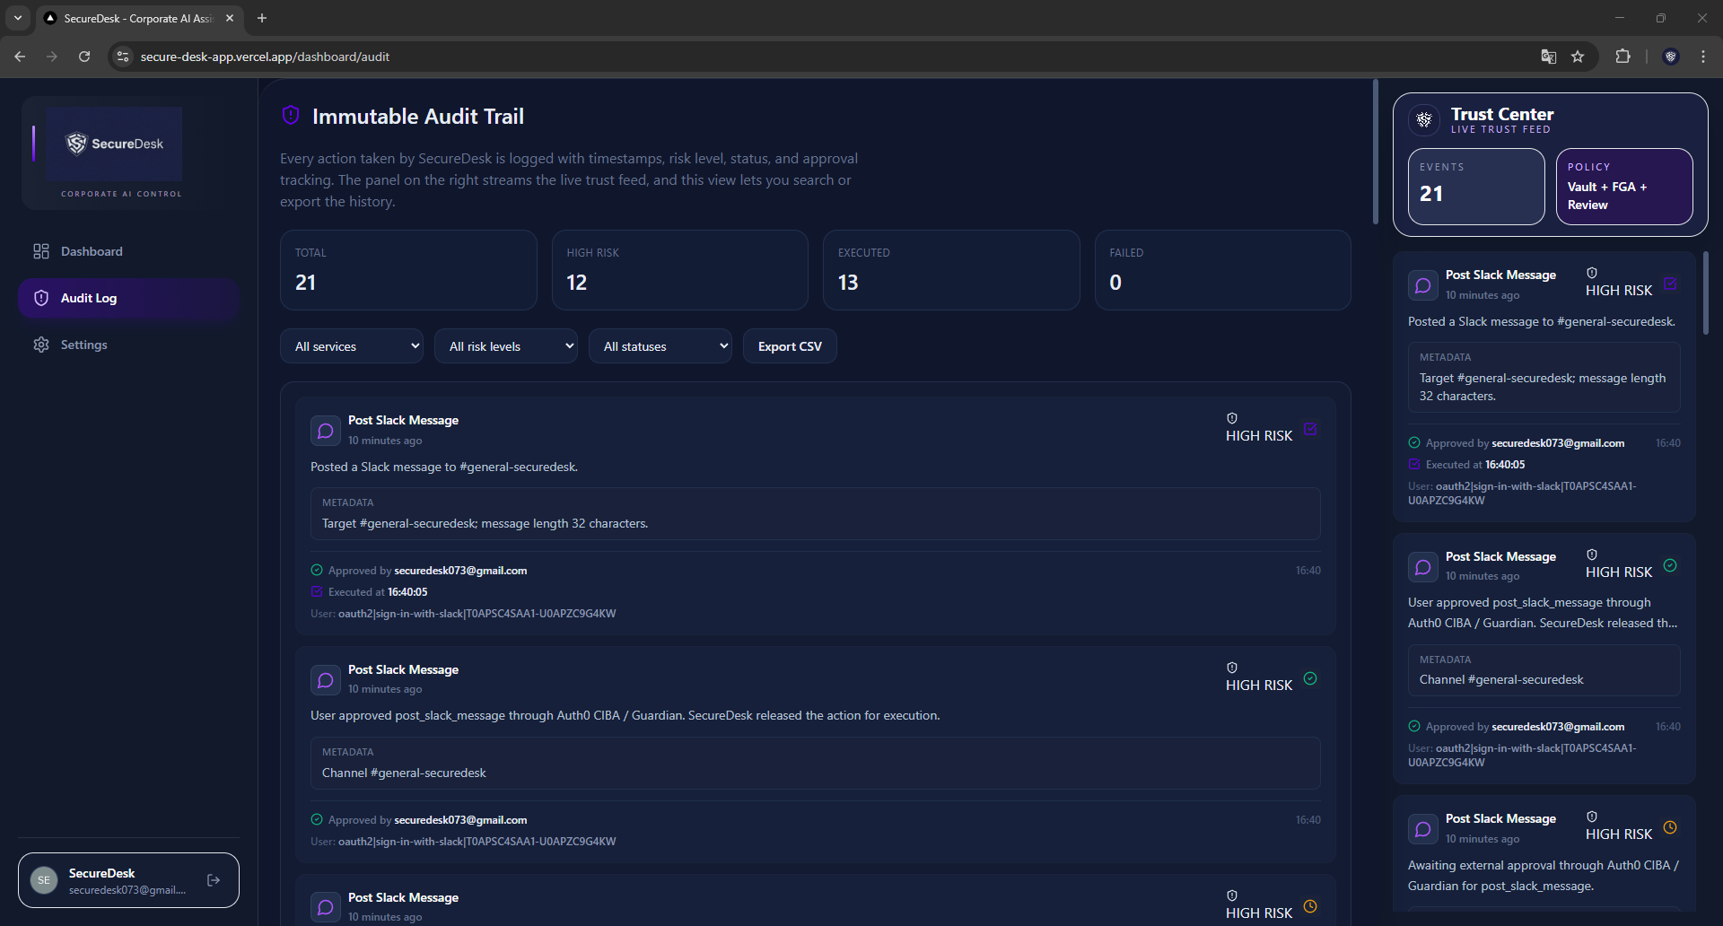Click the Dashboard grid icon
The image size is (1723, 926).
[41, 251]
